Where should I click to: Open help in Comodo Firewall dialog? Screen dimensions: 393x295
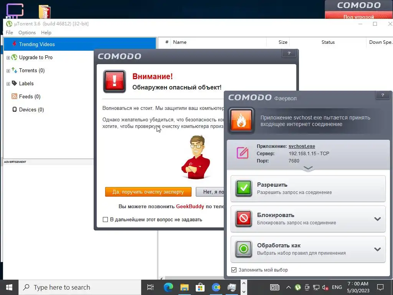383,95
